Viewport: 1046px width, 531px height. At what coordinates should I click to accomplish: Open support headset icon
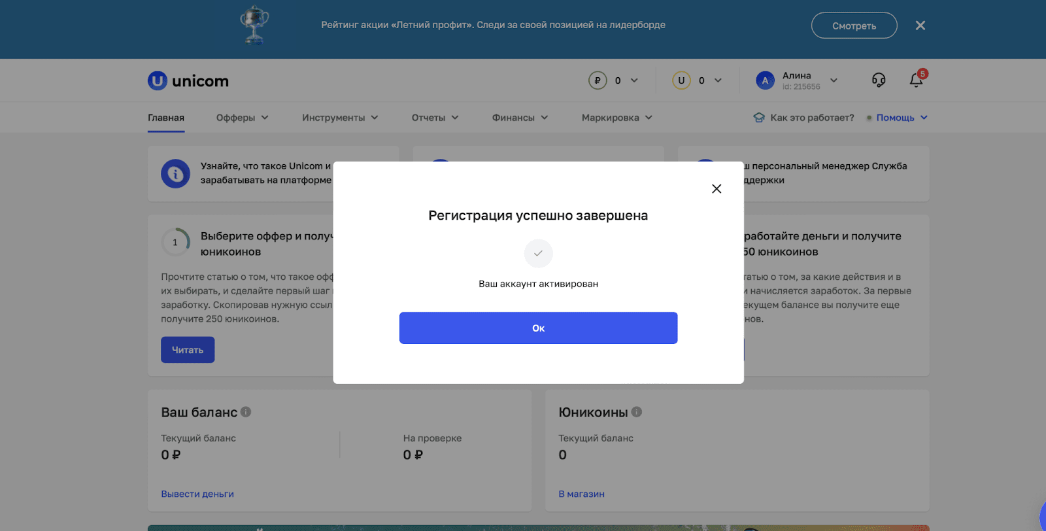(879, 80)
